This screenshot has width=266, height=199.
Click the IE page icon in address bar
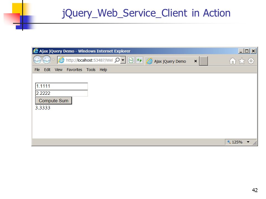click(62, 60)
